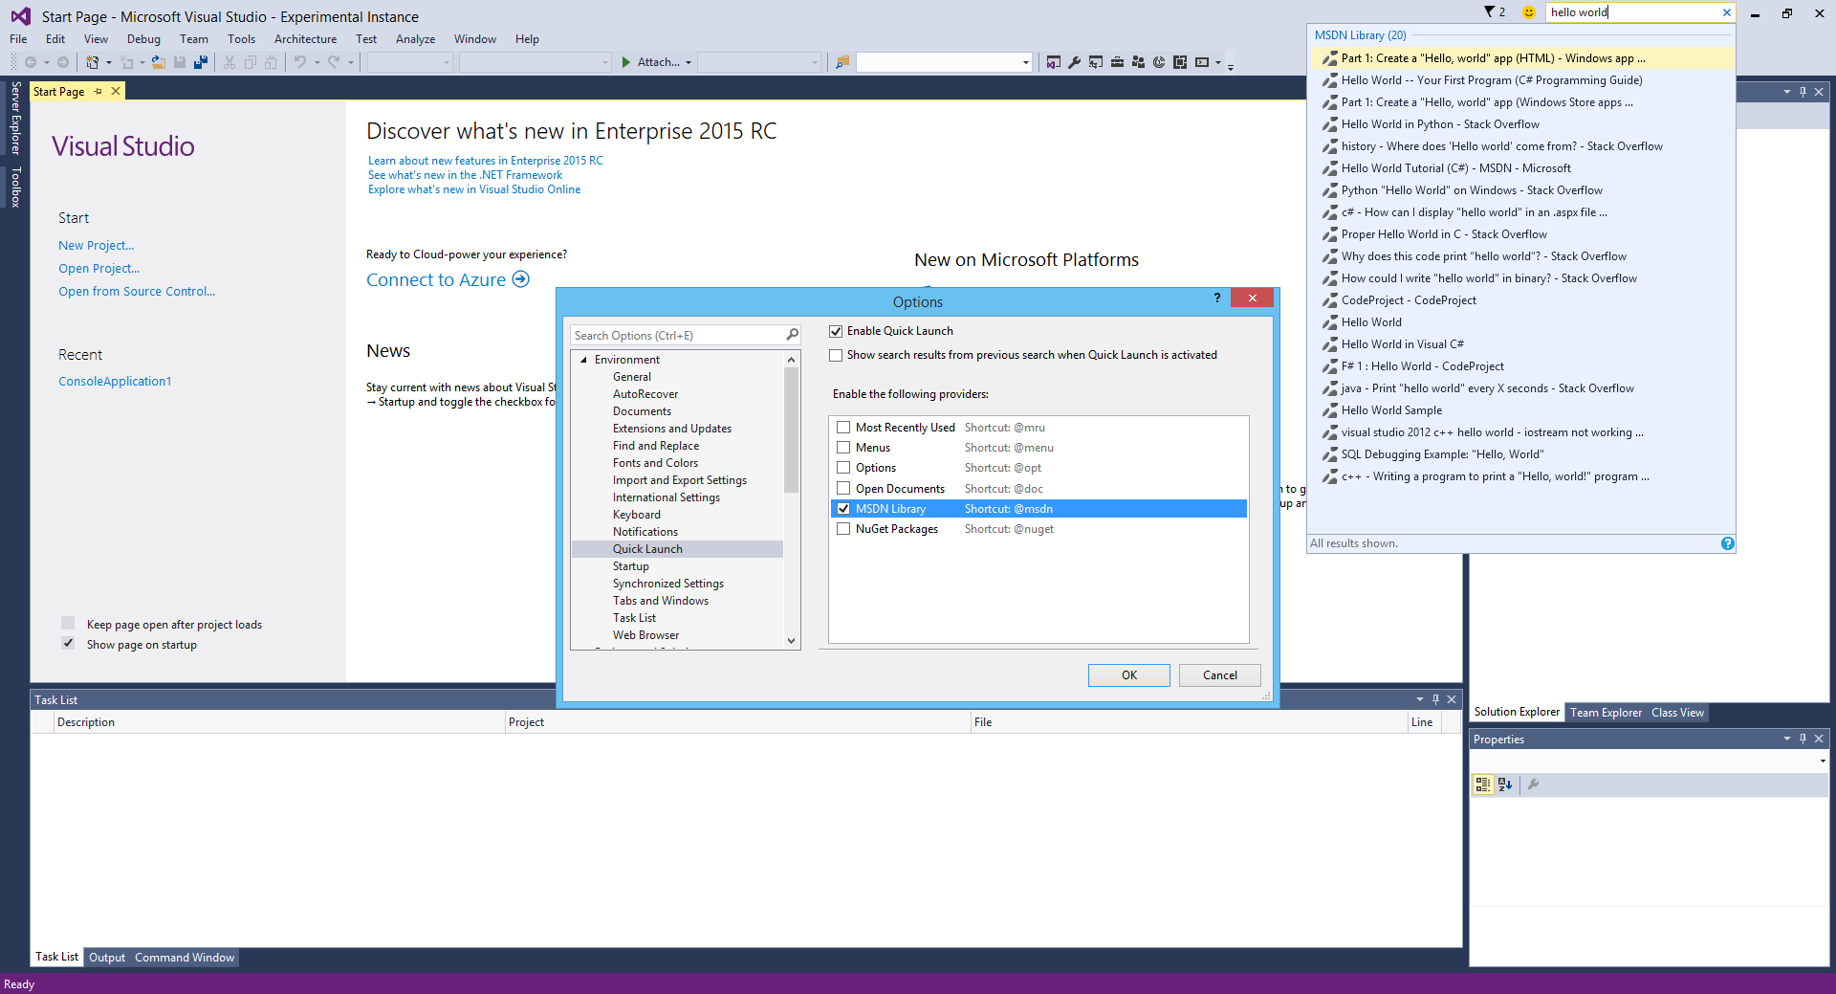Click the toolbox icon in the toolbar
Screen dimensions: 1836x994
coord(1117,62)
